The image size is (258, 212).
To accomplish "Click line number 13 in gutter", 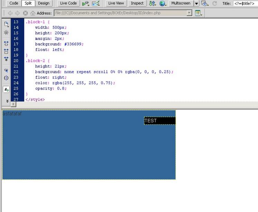I will click(x=16, y=22).
